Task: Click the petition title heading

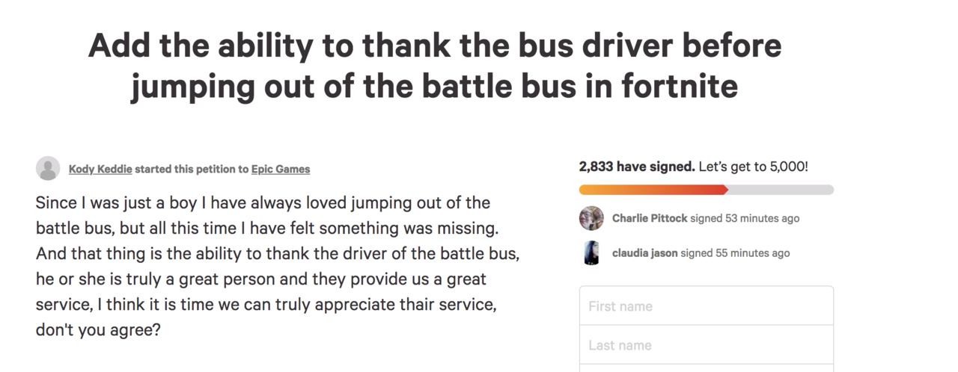Action: point(434,66)
